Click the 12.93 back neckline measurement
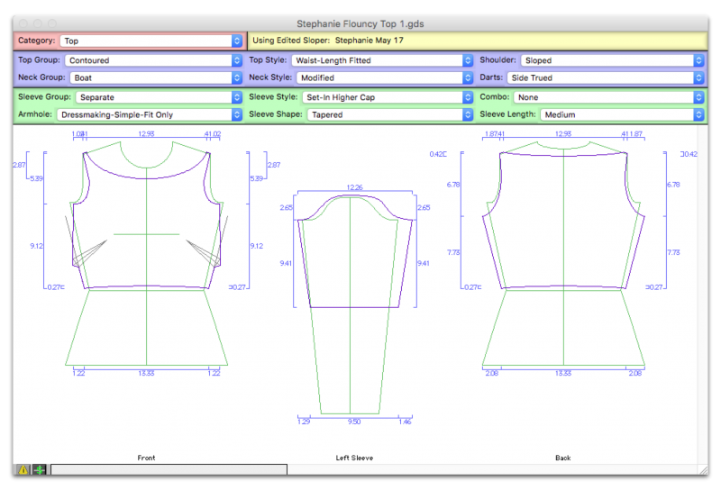This screenshot has width=721, height=490. click(563, 134)
